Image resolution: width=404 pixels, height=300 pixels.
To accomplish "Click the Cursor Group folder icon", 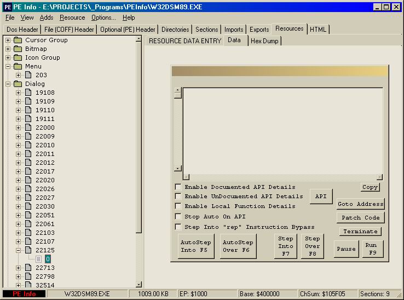I will pyautogui.click(x=18, y=40).
